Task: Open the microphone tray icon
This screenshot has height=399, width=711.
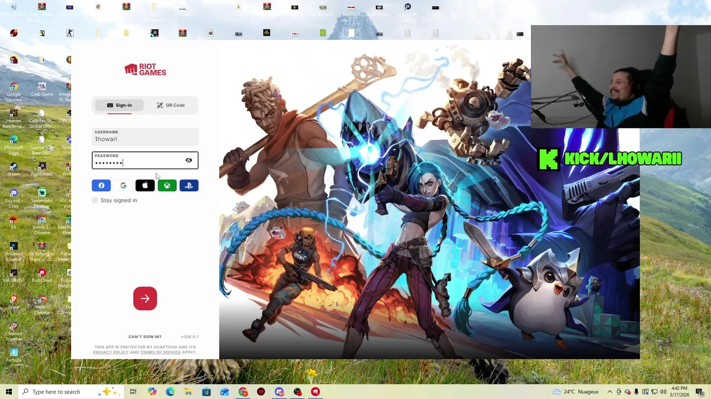Action: tap(636, 392)
